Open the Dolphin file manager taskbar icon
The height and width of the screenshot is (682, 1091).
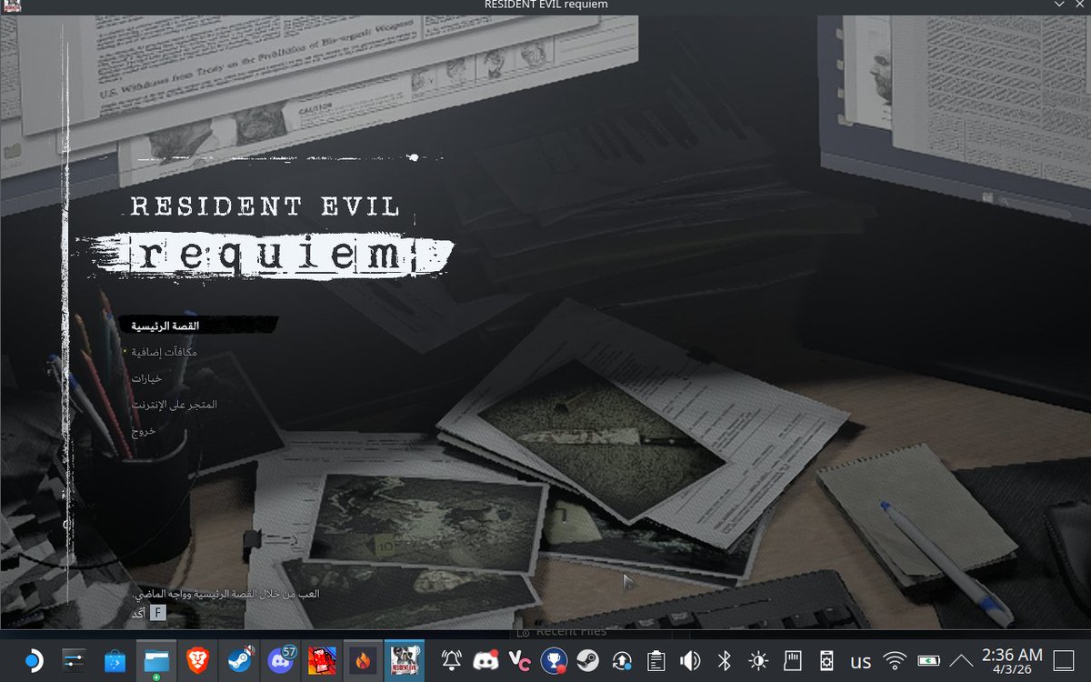pyautogui.click(x=157, y=659)
